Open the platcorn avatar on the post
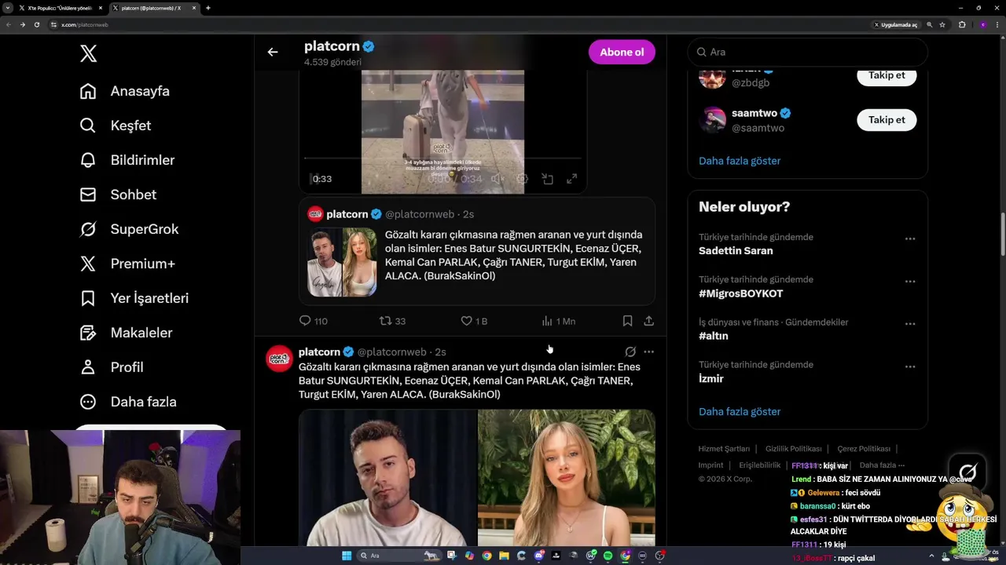 coord(279,359)
